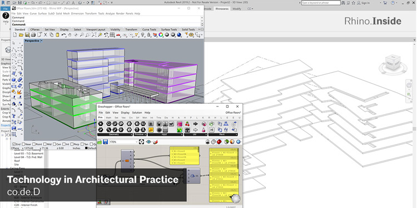Click the padlock Lock icon in Rhino toolbar
Viewport: 417px width, 208px height.
(x=149, y=35)
